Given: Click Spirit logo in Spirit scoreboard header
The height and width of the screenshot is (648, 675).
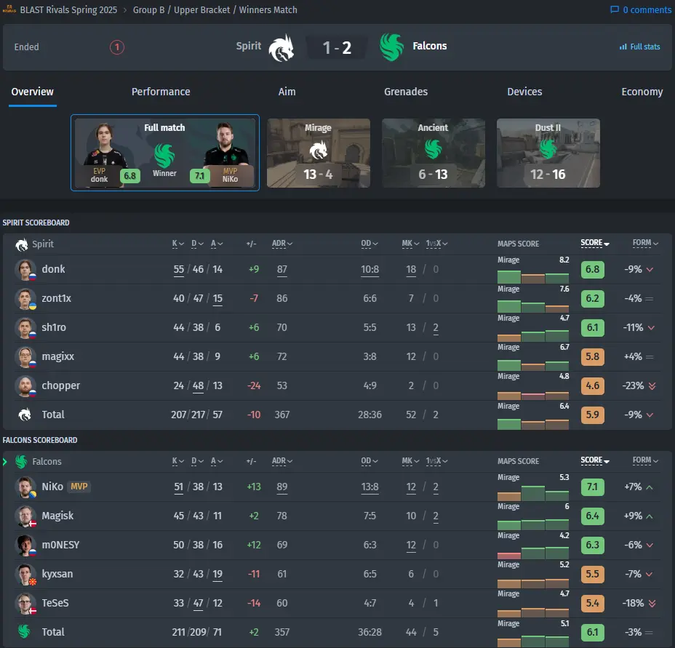Looking at the screenshot, I should 22,244.
